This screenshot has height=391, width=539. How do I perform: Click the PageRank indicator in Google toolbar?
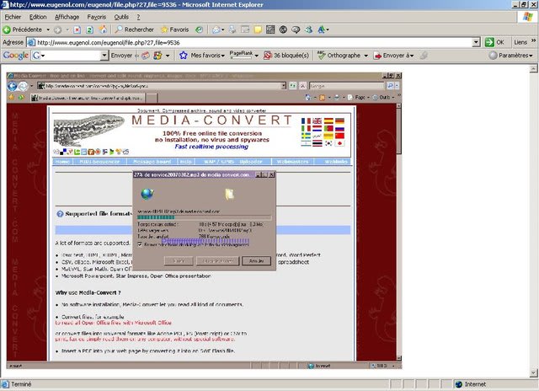[243, 55]
